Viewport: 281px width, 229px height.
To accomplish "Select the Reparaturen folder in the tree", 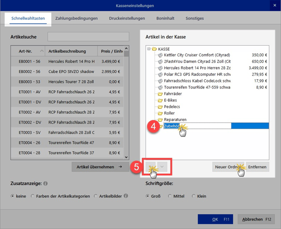I will pyautogui.click(x=175, y=120).
